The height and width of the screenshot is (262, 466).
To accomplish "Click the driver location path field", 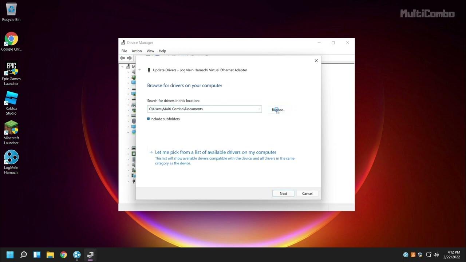I will (x=204, y=109).
